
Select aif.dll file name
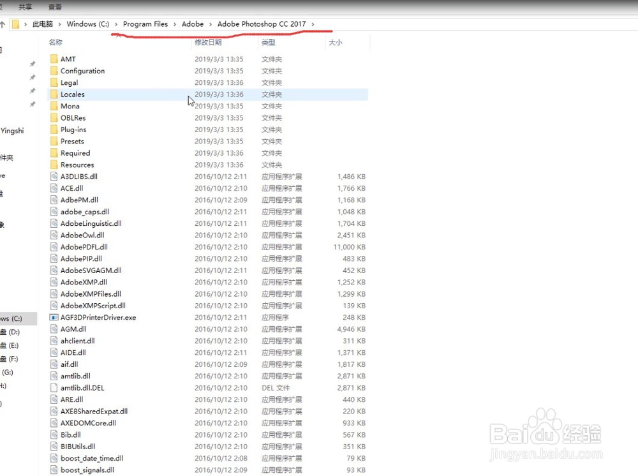(69, 364)
